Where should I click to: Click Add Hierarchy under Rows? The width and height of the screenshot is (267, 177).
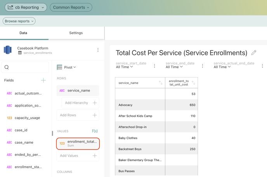tap(80, 103)
